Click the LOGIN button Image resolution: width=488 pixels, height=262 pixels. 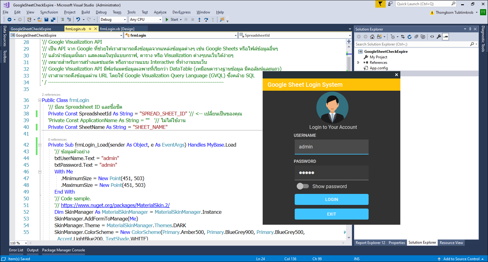click(331, 199)
